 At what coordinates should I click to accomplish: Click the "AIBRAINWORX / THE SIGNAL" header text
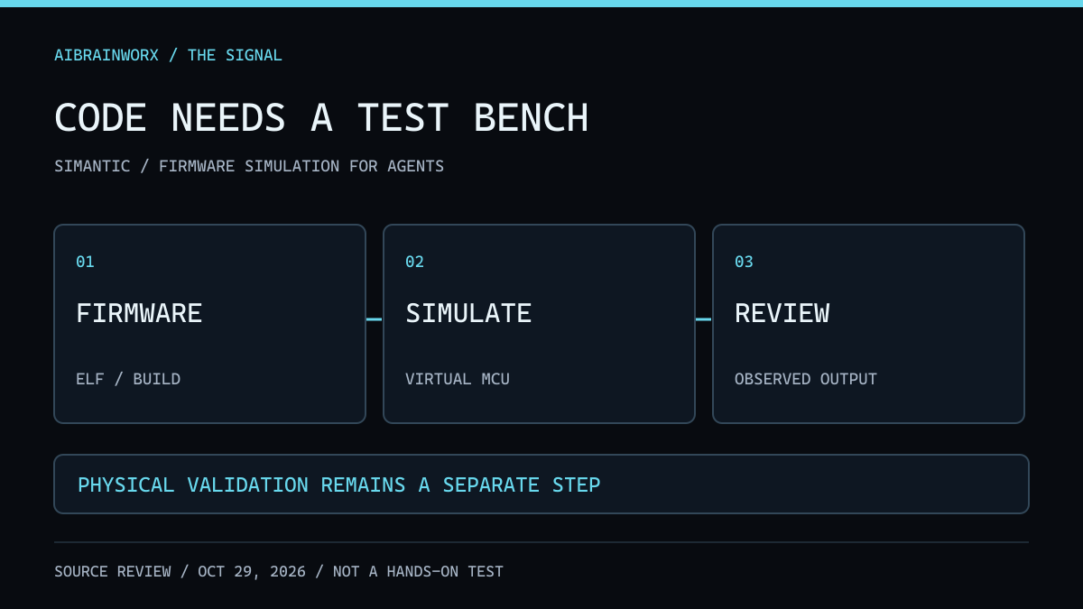[168, 55]
